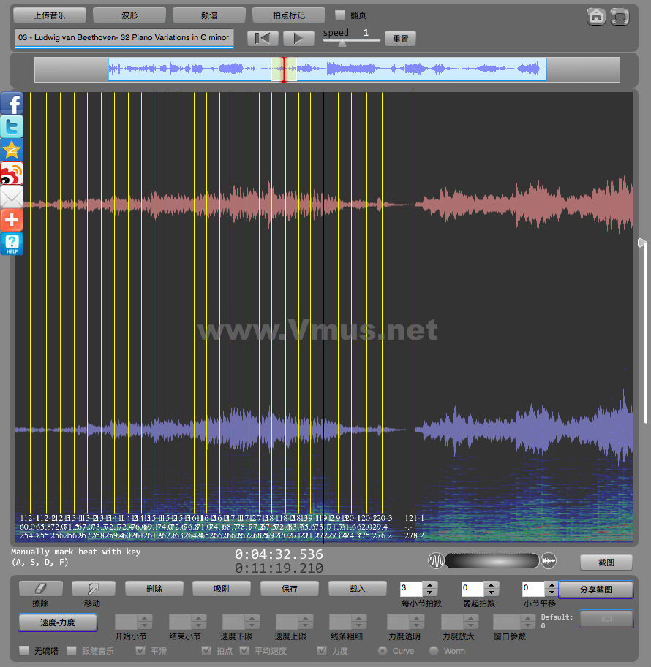Click the red playhead in the overview waveform
The height and width of the screenshot is (667, 651).
pos(284,69)
